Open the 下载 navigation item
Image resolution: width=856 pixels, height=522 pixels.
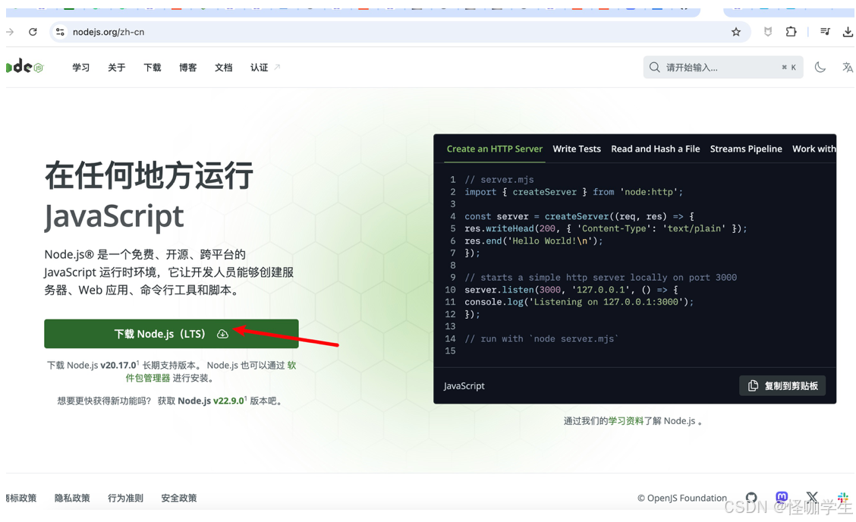[153, 68]
